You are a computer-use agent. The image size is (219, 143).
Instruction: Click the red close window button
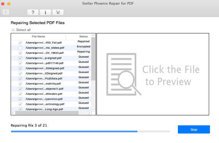3,4
